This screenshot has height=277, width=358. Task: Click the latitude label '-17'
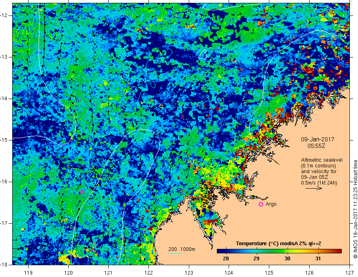tap(4, 223)
